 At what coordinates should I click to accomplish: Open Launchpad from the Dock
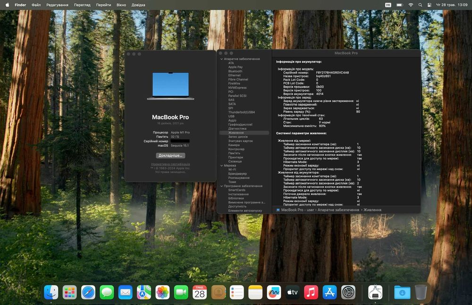pyautogui.click(x=69, y=292)
